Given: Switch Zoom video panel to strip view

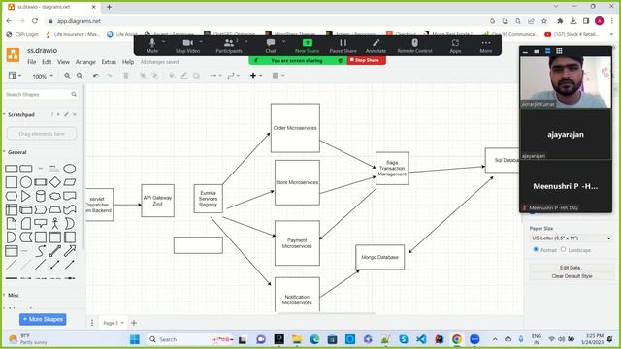Looking at the screenshot, I should tap(547, 51).
